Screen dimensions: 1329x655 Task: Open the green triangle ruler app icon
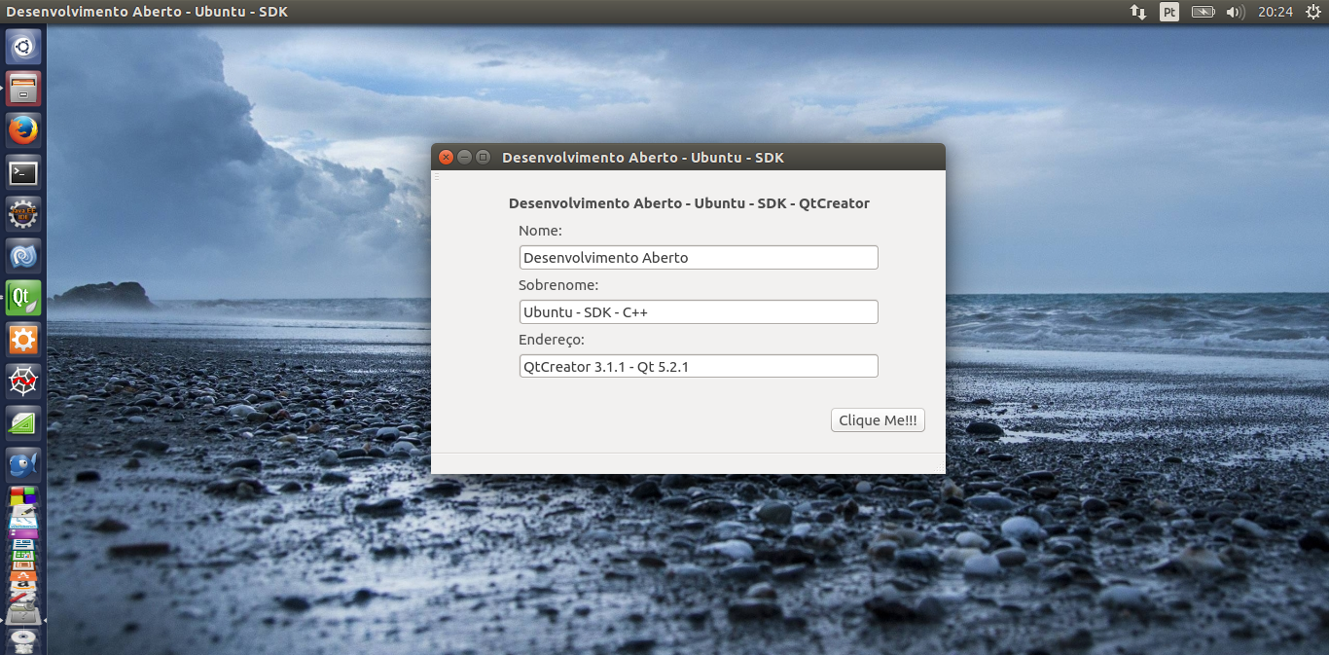click(23, 422)
